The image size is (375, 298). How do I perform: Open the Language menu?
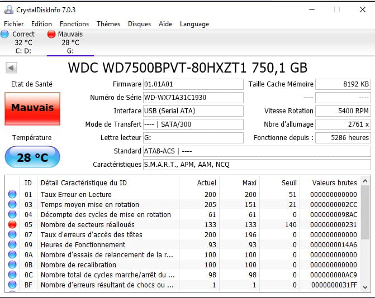tap(194, 24)
